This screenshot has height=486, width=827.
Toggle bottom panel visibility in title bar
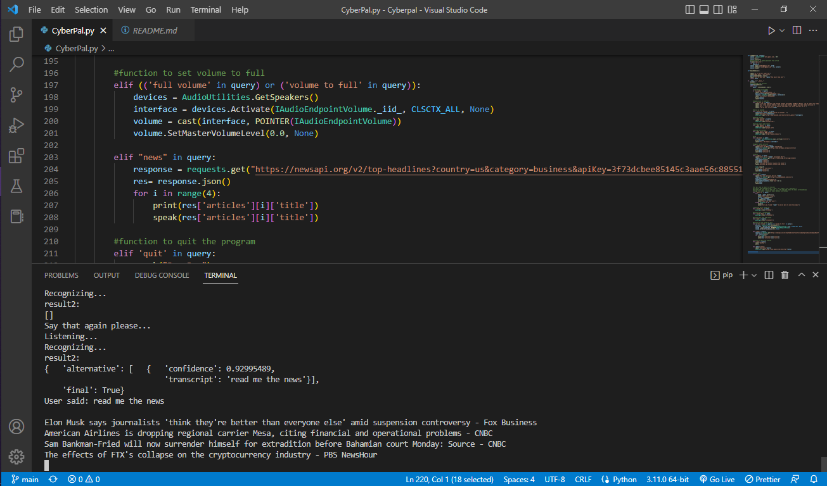pos(705,9)
